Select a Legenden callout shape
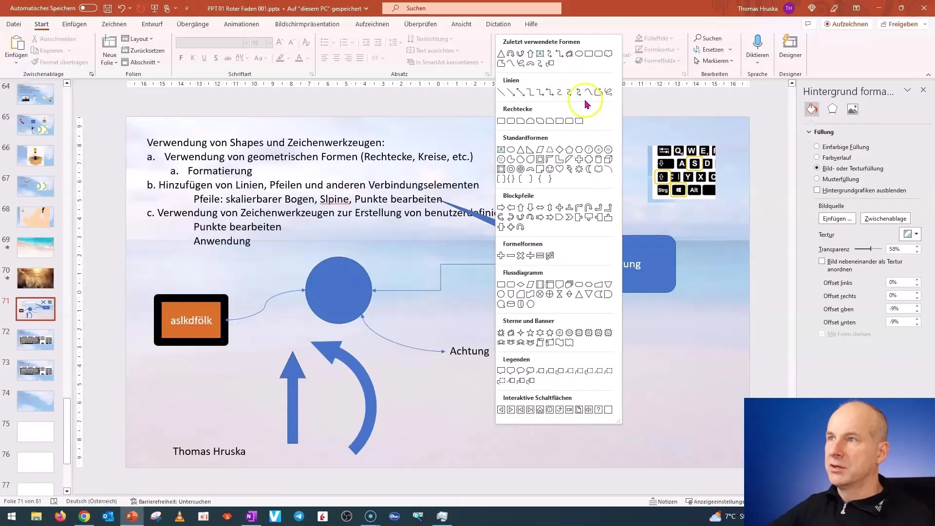The image size is (935, 526). point(502,371)
